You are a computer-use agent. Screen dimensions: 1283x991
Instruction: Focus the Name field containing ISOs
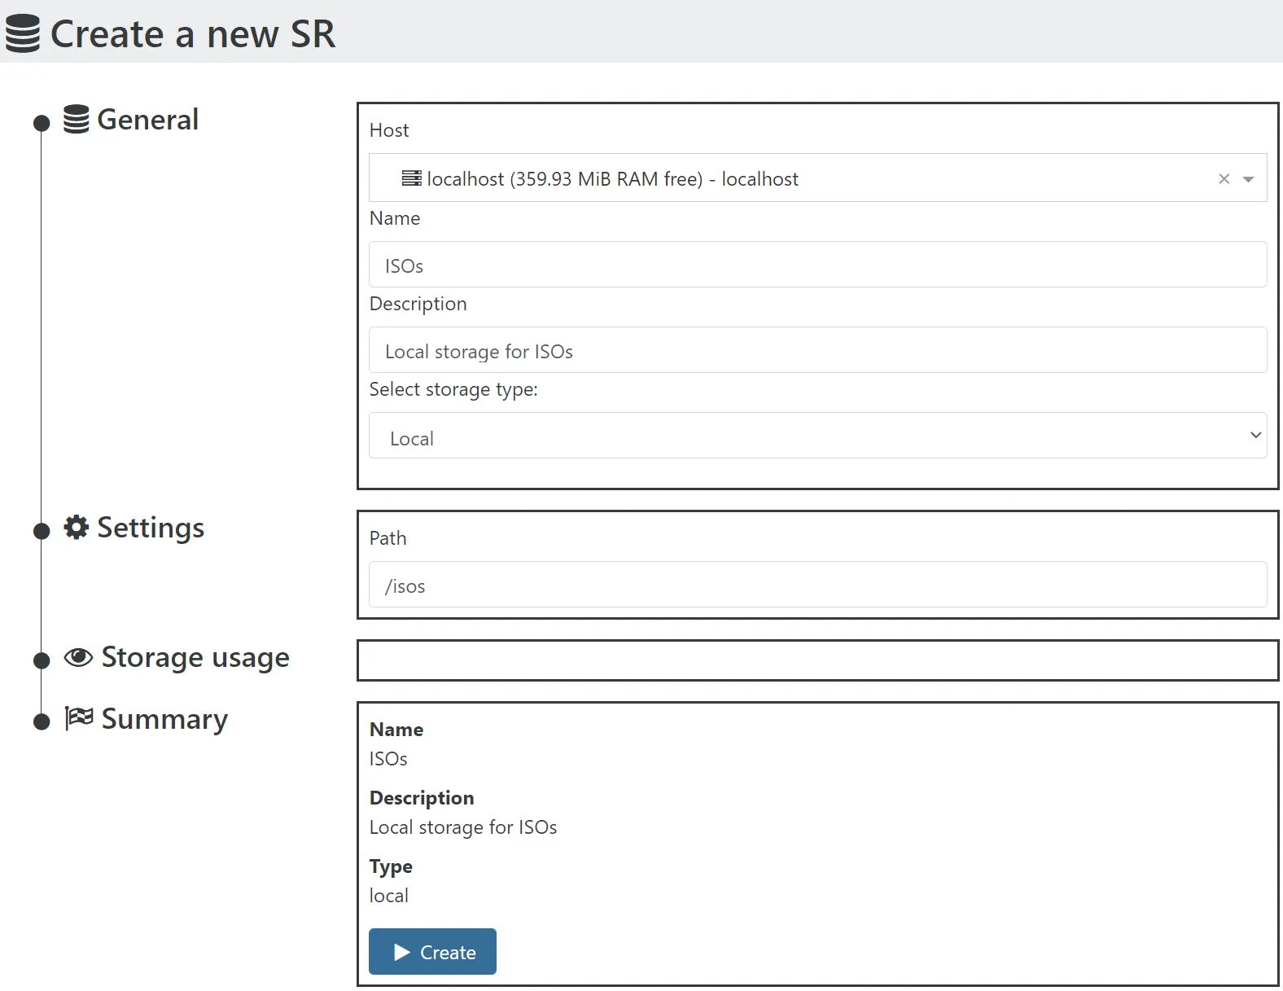817,265
